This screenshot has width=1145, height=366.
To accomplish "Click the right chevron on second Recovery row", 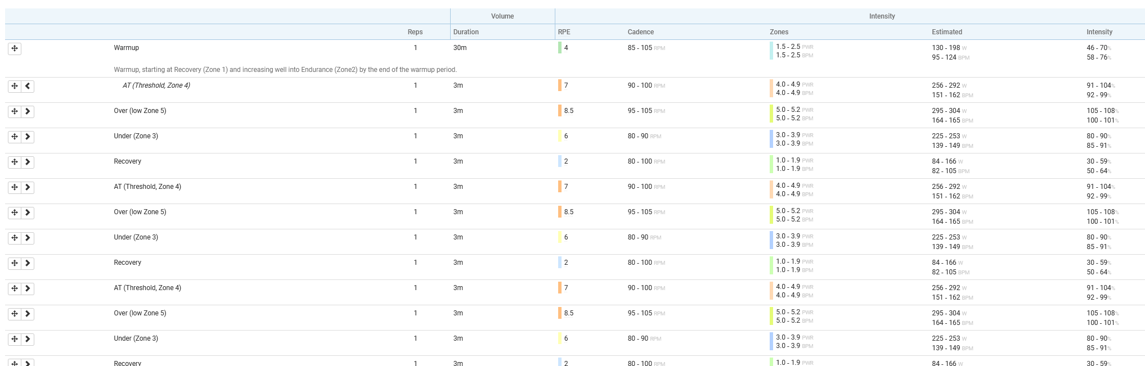I will point(28,263).
